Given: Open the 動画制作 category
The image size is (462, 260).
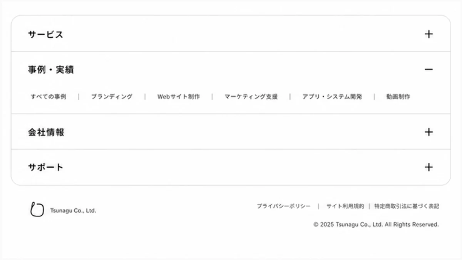Looking at the screenshot, I should pos(398,97).
